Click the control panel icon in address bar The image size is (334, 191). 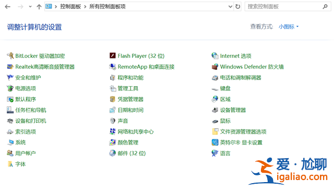point(49,6)
